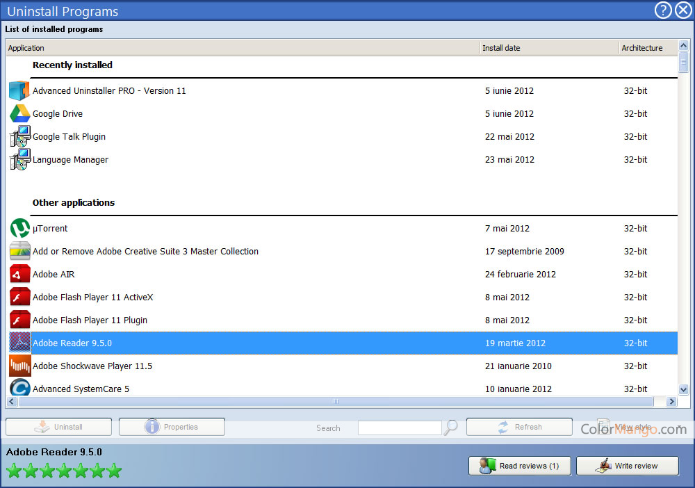Click the Adobe AIR icon
The width and height of the screenshot is (695, 488).
pos(19,274)
